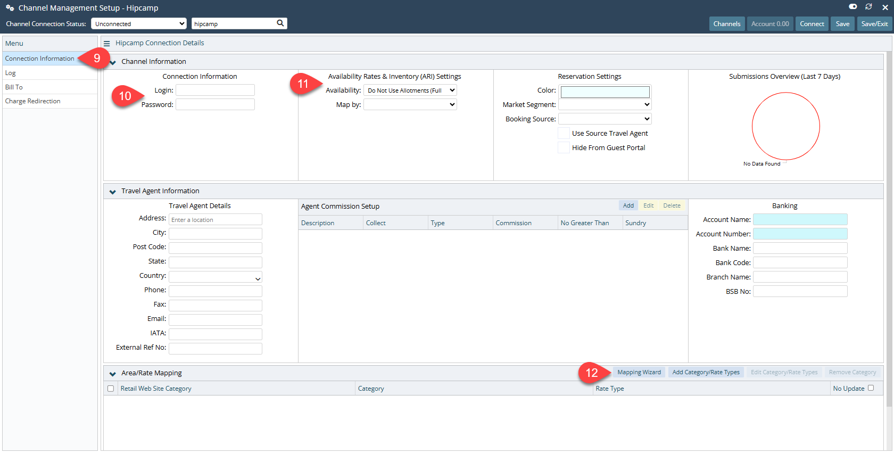Click the vertical scrollbar of the details panel

click(x=889, y=229)
